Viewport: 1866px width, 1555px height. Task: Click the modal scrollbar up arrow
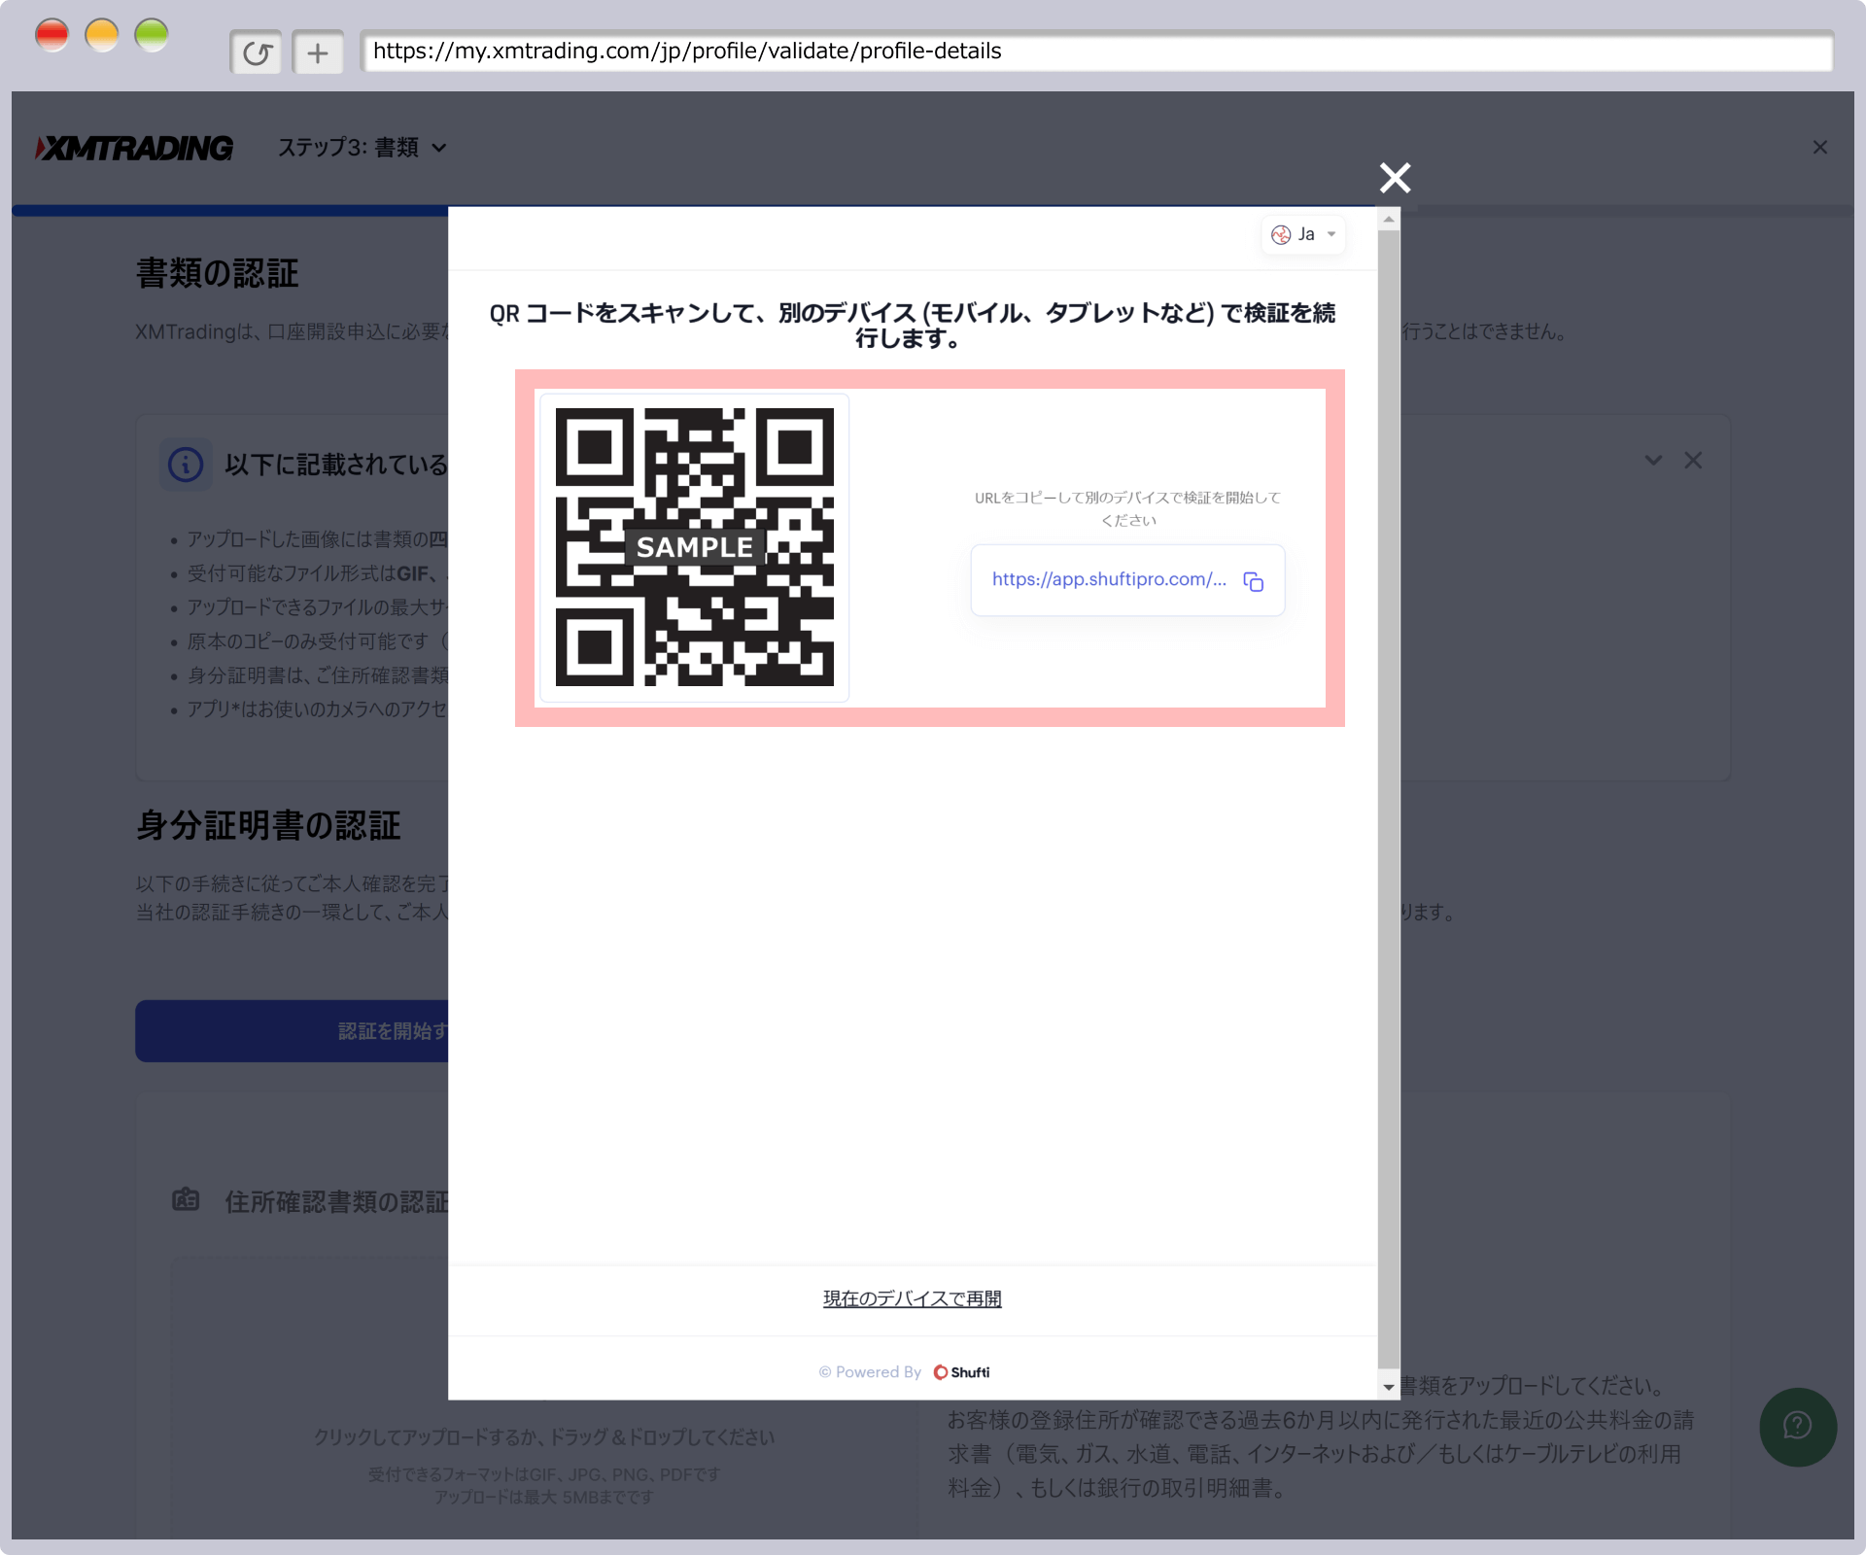(x=1389, y=221)
